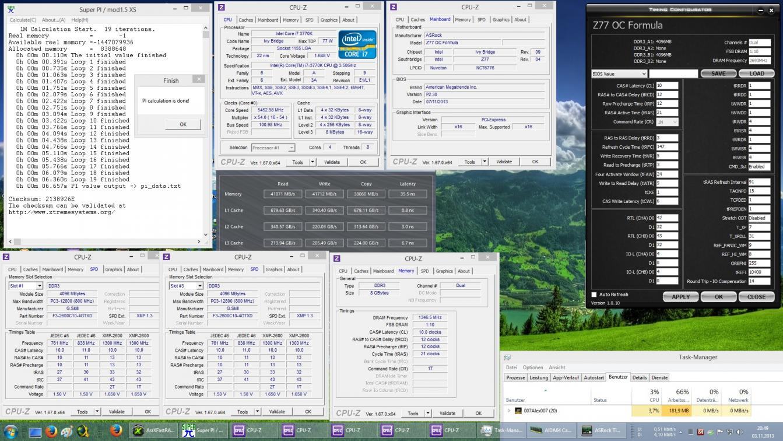The height and width of the screenshot is (441, 783).
Task: Click LOAD in Timing Configurator
Action: click(x=756, y=73)
